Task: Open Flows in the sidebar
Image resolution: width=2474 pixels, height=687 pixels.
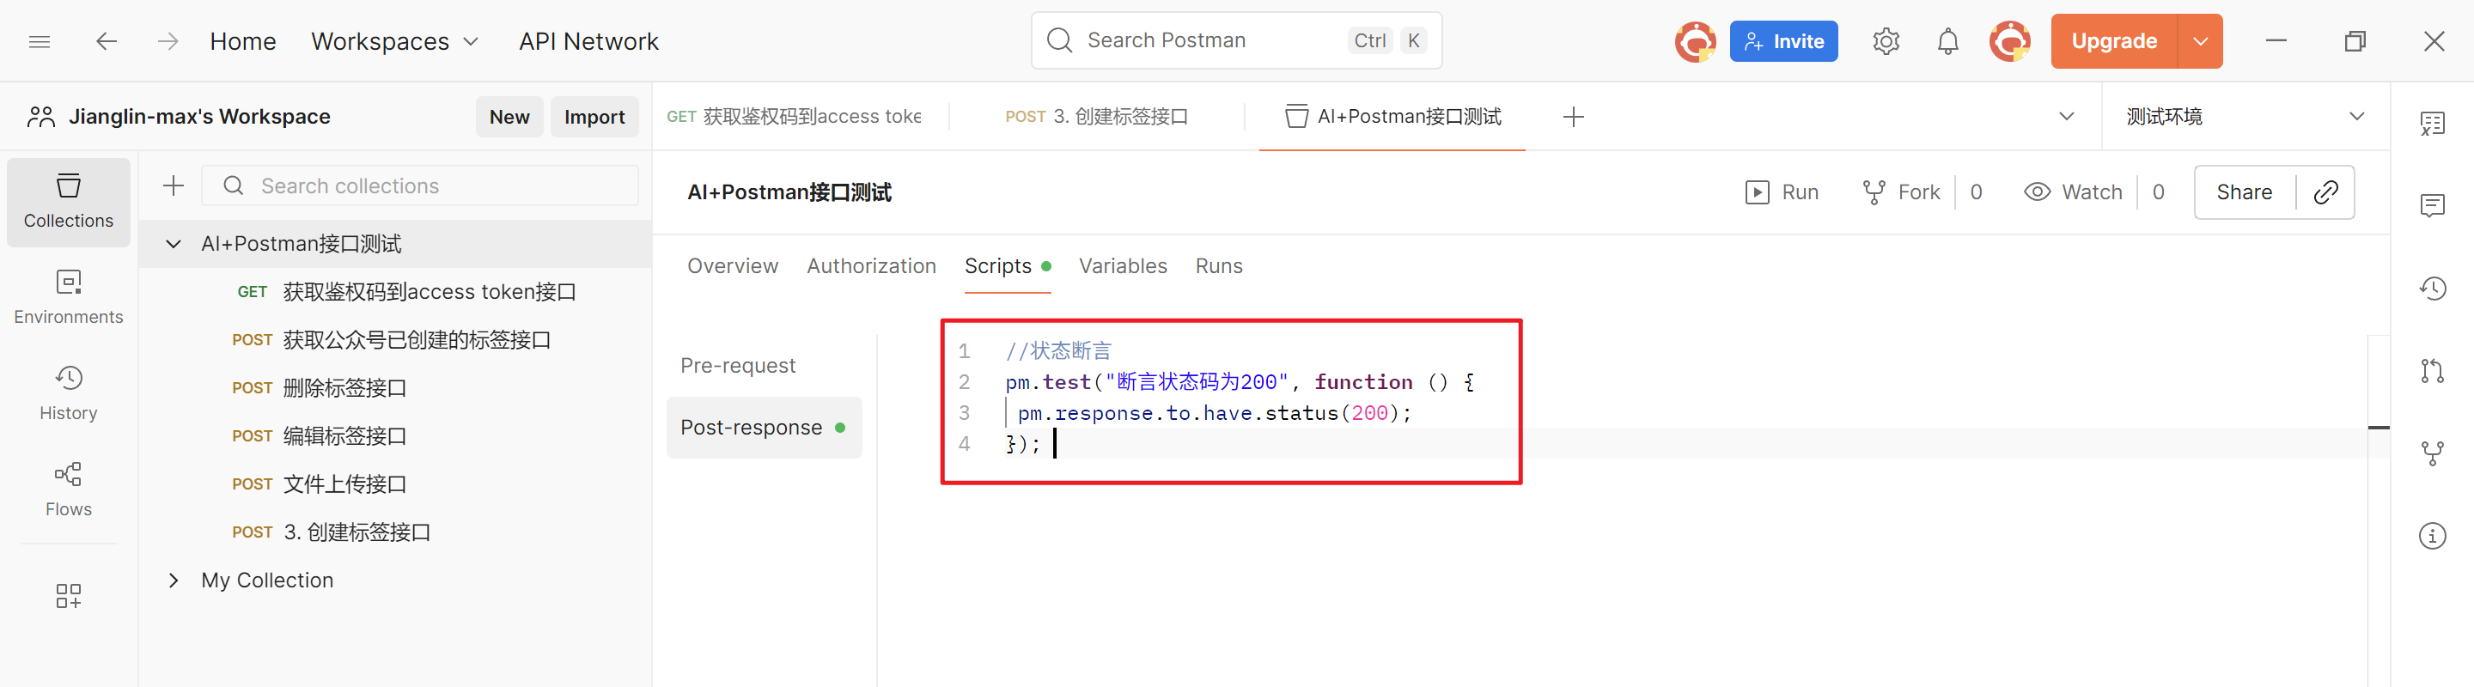Action: tap(68, 489)
